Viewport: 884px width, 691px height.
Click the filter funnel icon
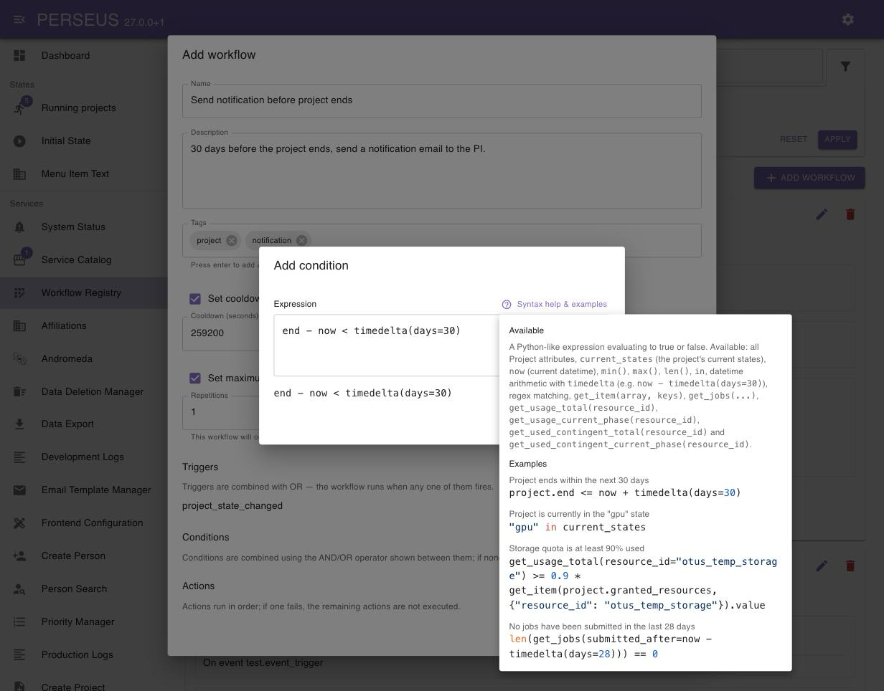845,67
